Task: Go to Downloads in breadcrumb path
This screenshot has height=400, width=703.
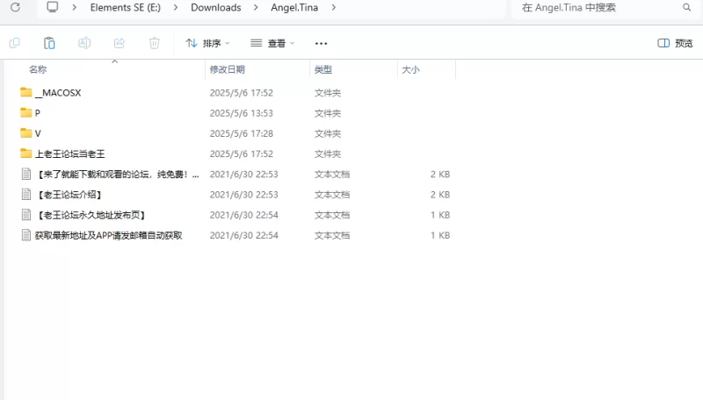Action: (215, 7)
